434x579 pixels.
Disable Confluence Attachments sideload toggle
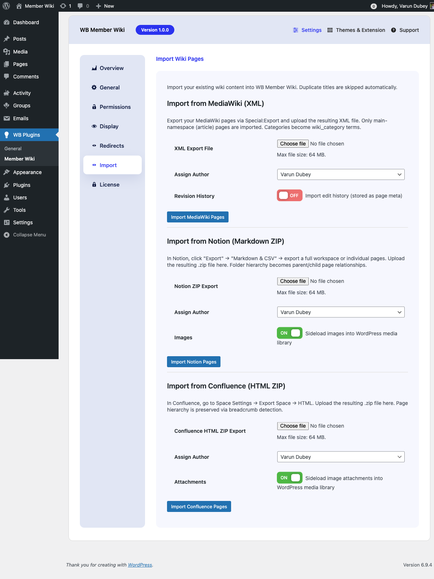[289, 478]
